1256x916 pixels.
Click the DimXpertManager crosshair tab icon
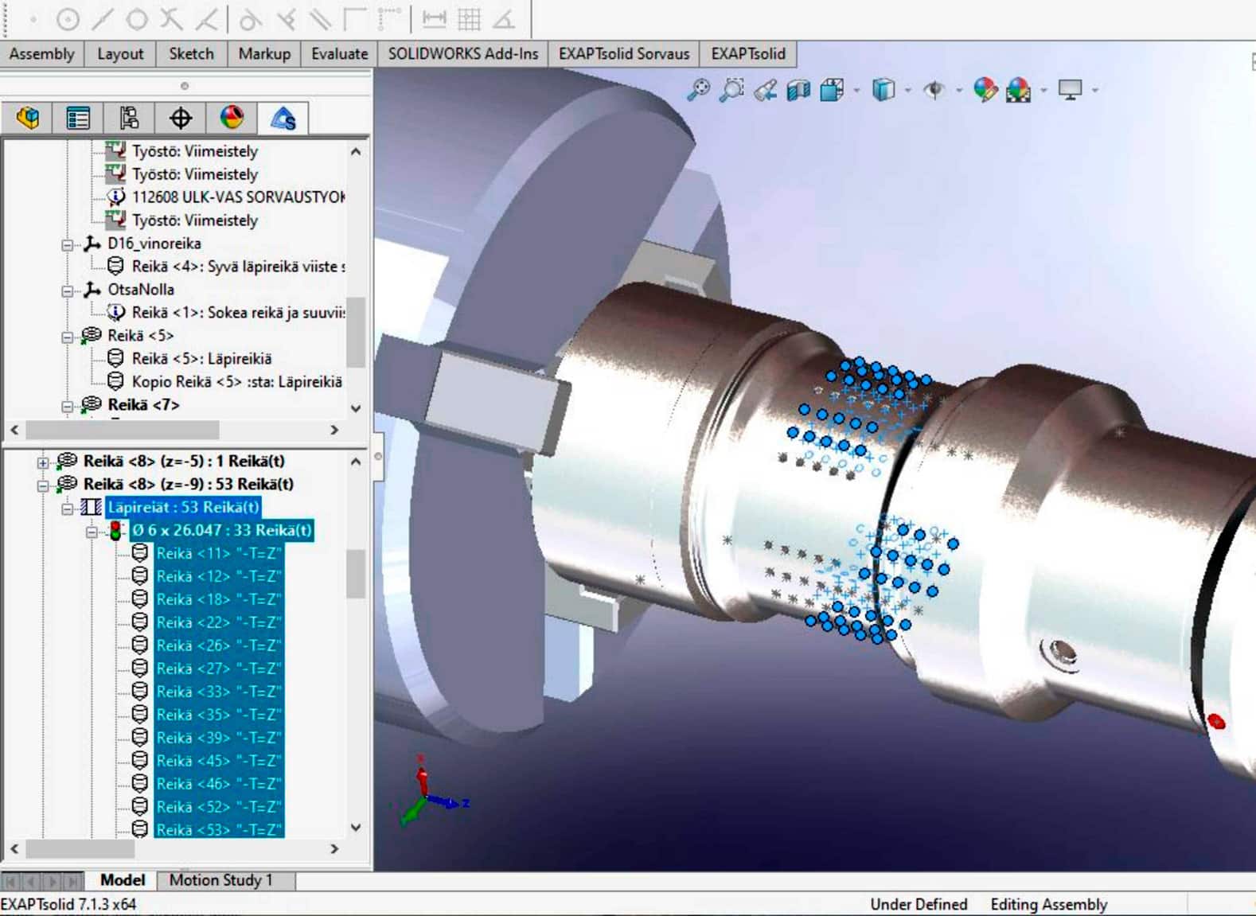[x=181, y=119]
